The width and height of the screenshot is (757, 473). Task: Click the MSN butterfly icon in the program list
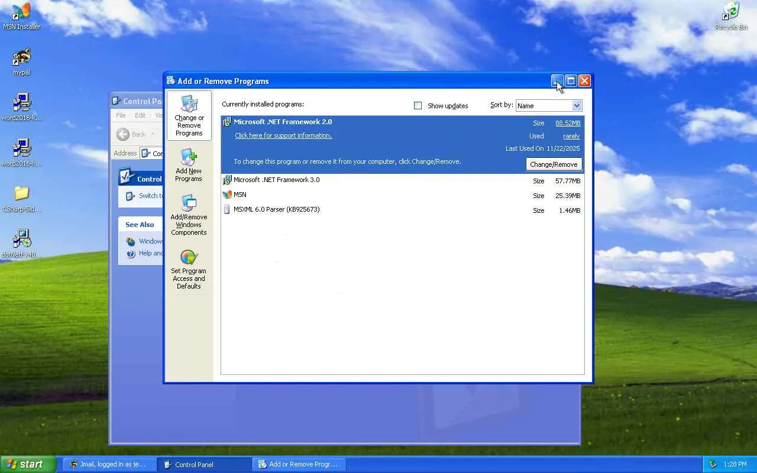pyautogui.click(x=227, y=195)
